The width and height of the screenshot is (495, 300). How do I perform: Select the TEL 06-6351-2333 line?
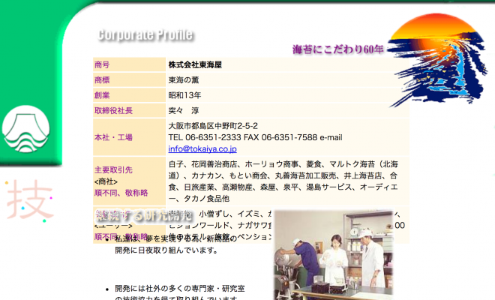click(x=255, y=137)
